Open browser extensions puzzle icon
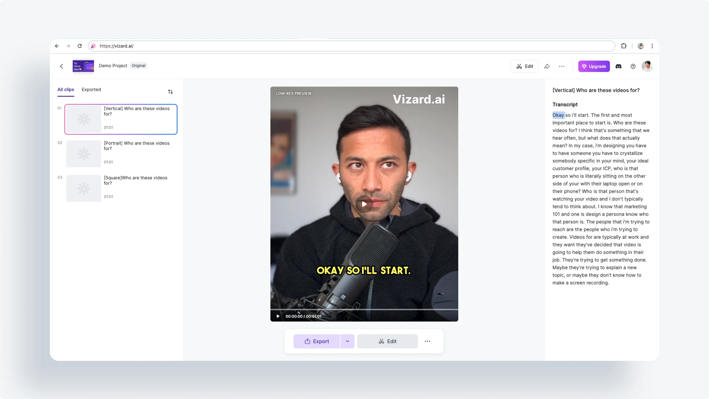 (x=624, y=46)
